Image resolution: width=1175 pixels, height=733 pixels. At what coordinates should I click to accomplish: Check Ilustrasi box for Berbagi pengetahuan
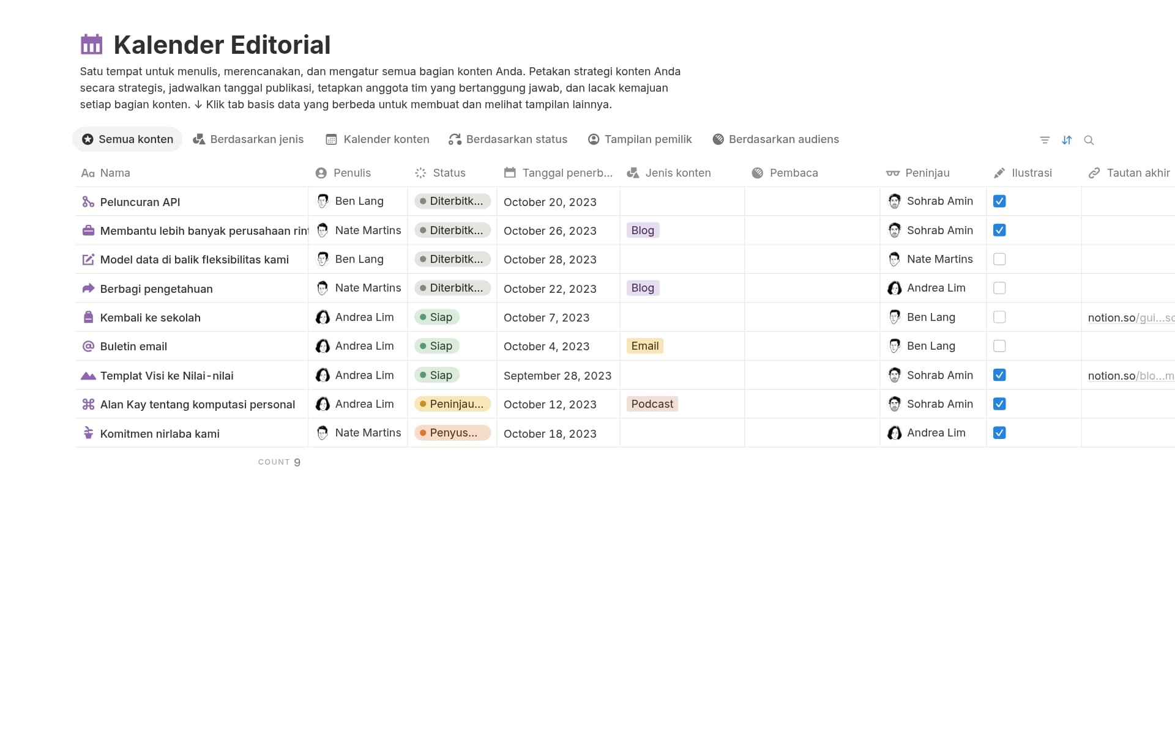[x=999, y=288]
